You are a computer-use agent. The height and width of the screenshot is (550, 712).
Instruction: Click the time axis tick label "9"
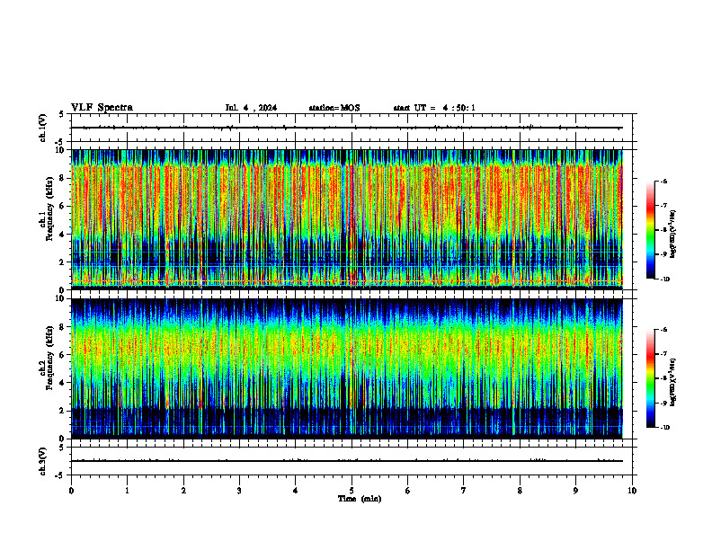click(x=575, y=491)
